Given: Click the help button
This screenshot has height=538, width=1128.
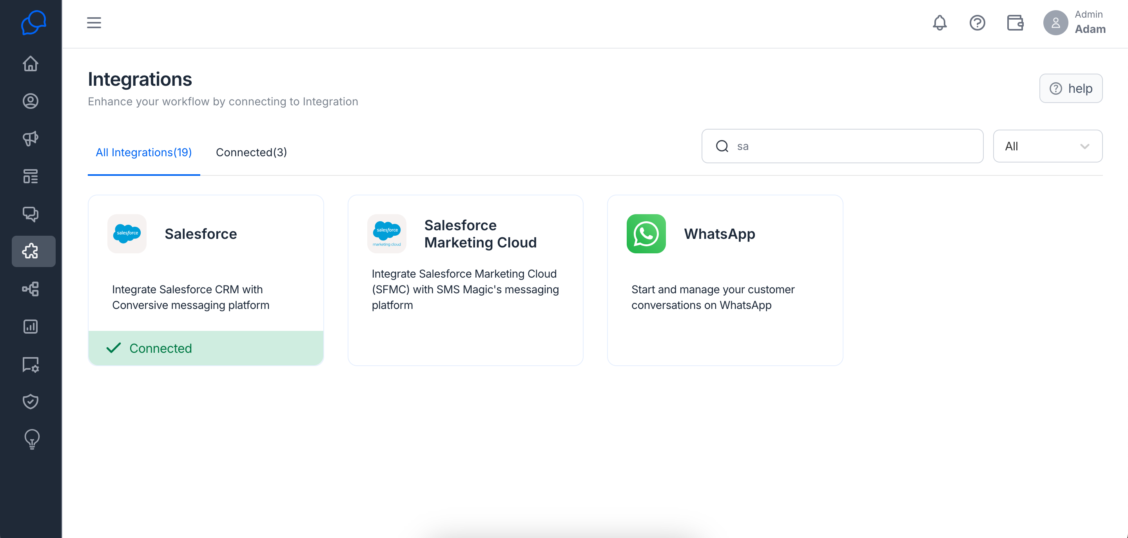Looking at the screenshot, I should 1071,88.
